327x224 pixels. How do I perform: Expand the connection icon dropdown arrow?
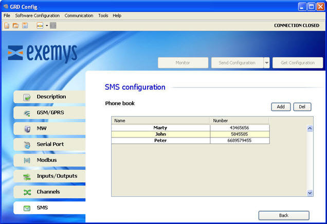[47, 26]
